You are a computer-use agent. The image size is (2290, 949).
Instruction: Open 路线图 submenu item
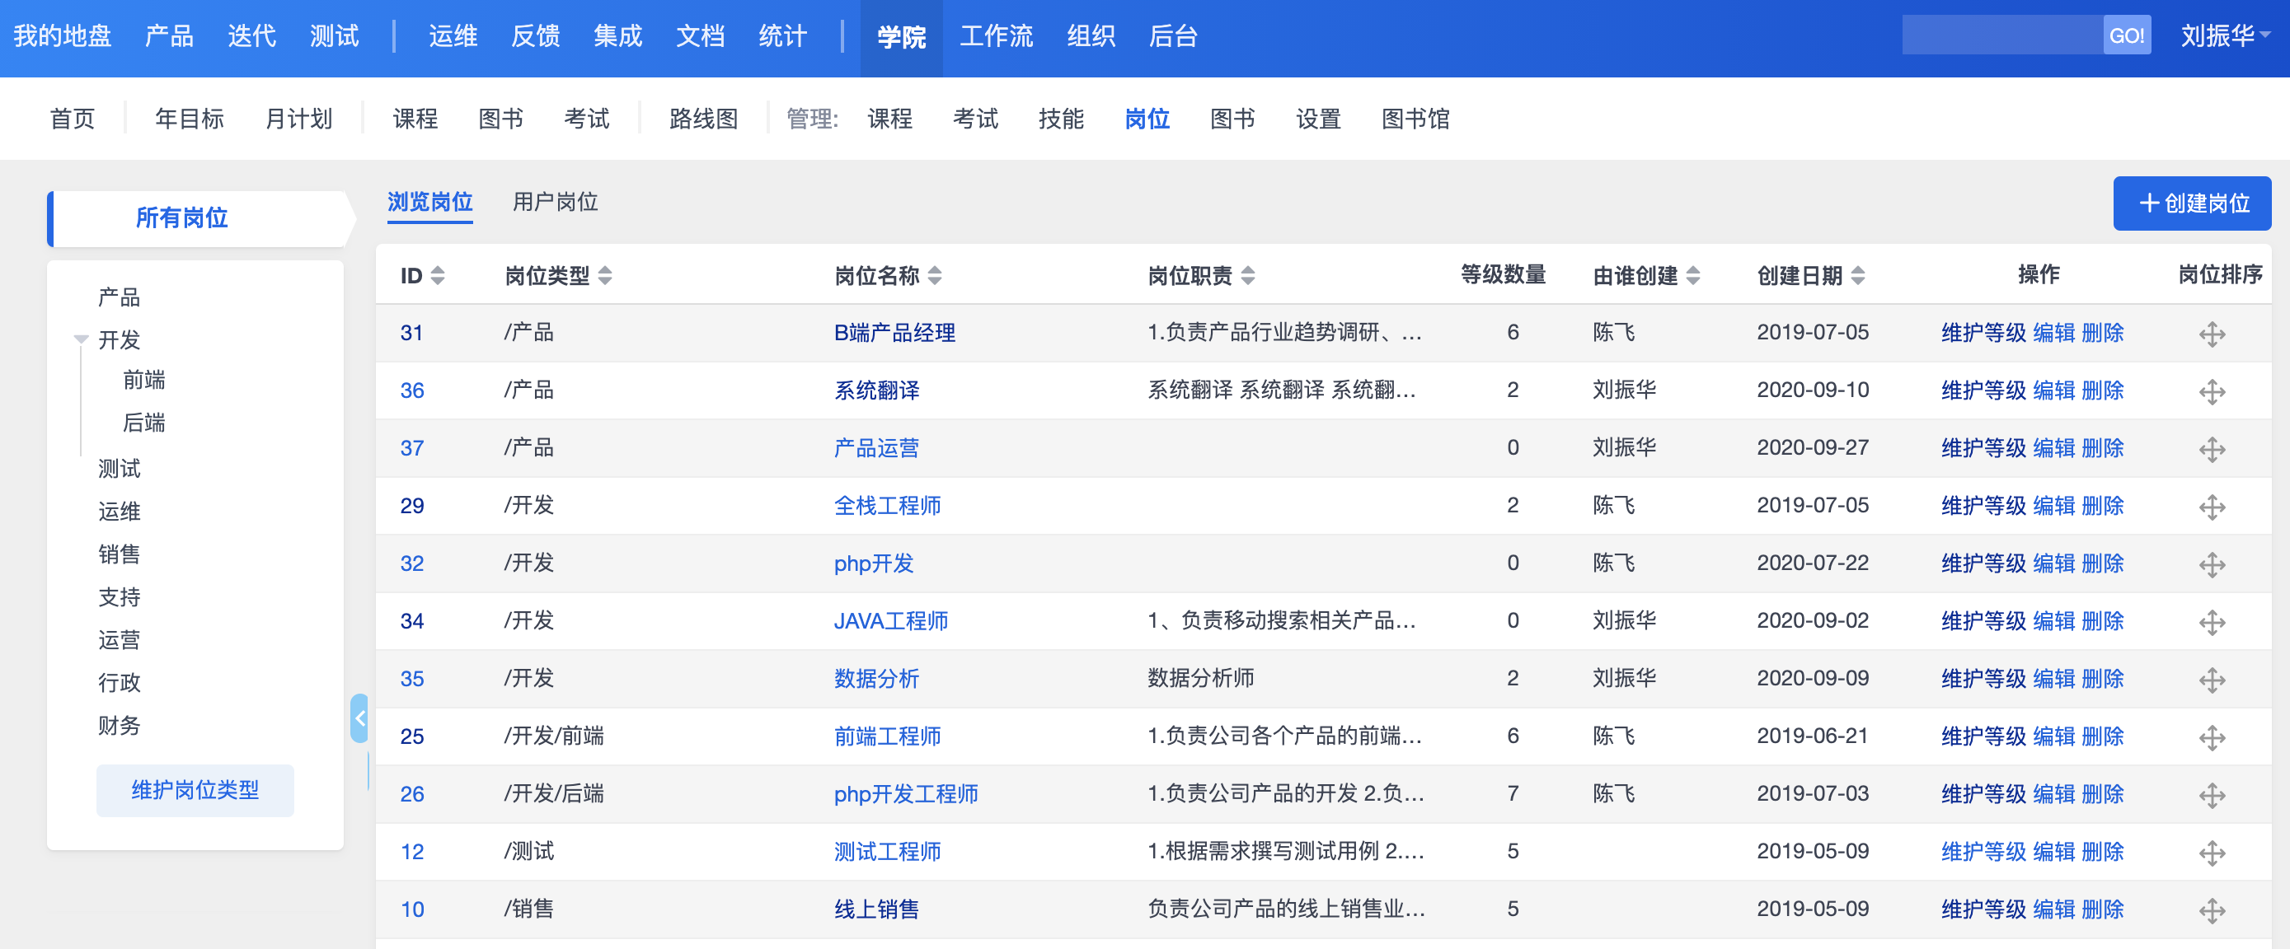pos(703,118)
